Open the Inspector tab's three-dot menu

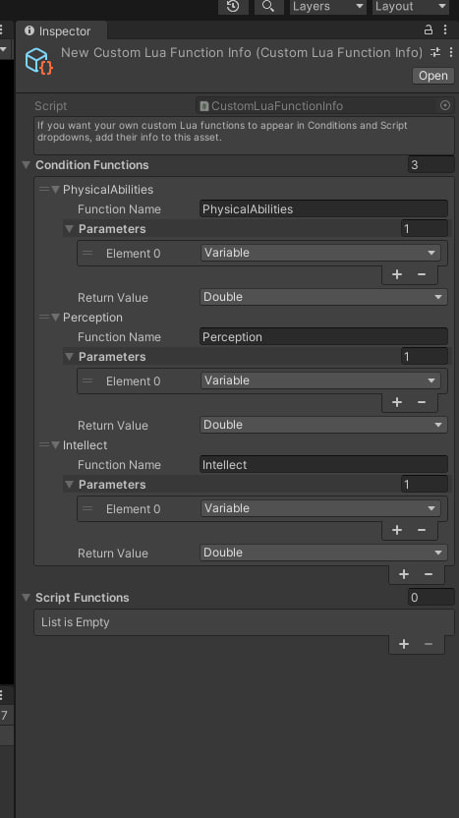pyautogui.click(x=445, y=29)
